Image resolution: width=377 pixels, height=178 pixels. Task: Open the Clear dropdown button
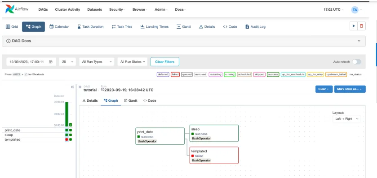coord(324,89)
